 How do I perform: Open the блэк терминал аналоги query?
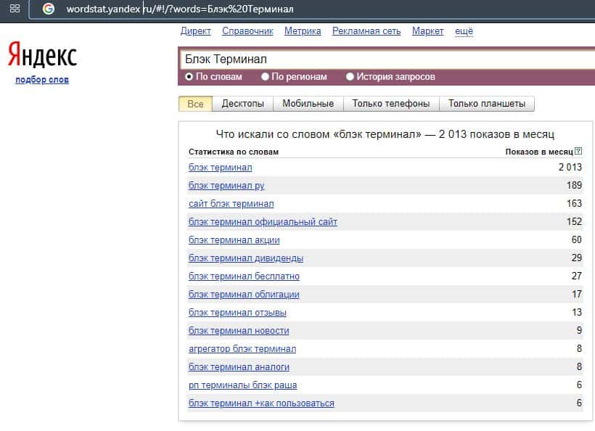[239, 367]
